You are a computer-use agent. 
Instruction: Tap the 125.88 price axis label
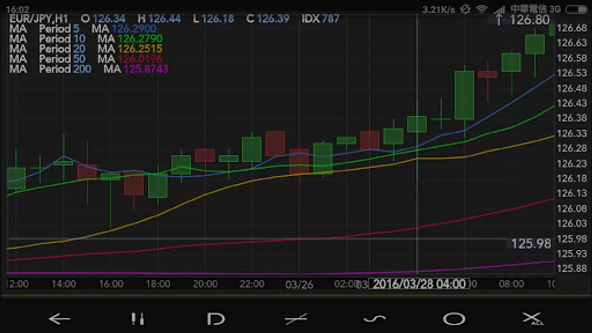(572, 268)
